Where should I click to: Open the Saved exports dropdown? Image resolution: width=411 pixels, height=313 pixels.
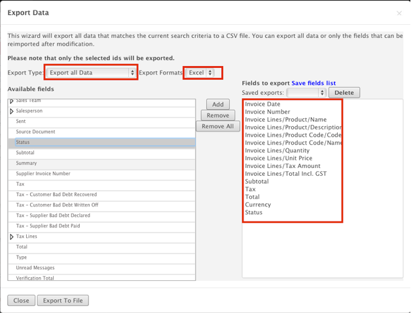[x=306, y=93]
